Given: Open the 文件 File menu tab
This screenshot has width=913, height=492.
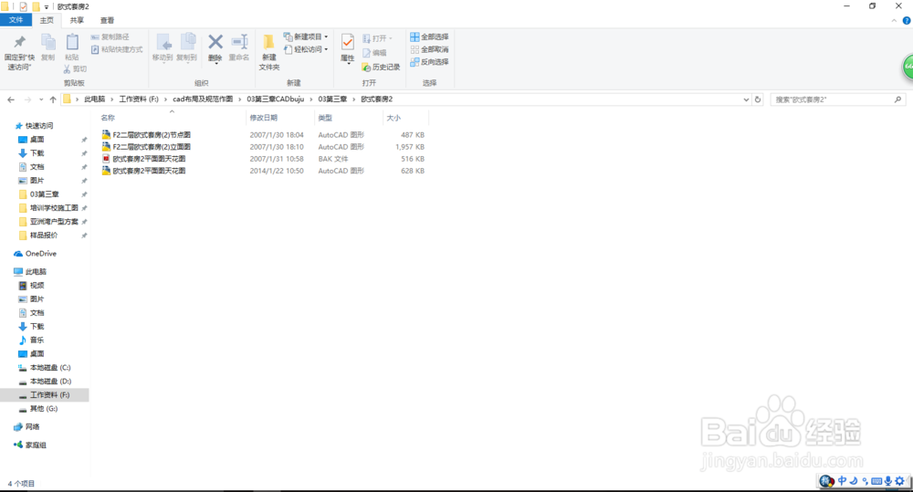Looking at the screenshot, I should point(16,20).
